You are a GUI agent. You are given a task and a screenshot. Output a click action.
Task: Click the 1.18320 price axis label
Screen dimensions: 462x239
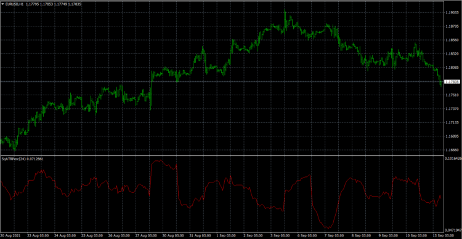(452, 54)
